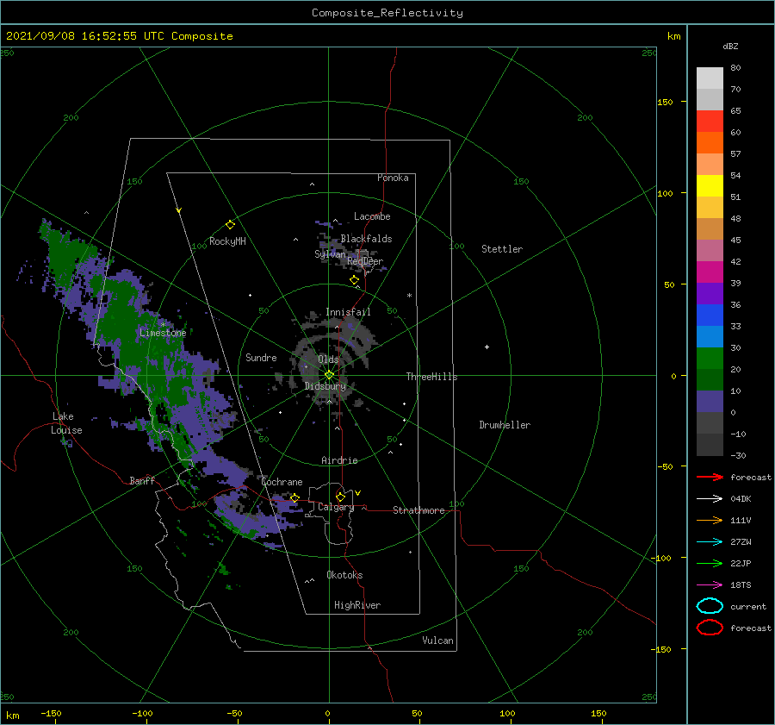Click the Cochrane town label
Screen dimensions: 775x725
tap(282, 482)
